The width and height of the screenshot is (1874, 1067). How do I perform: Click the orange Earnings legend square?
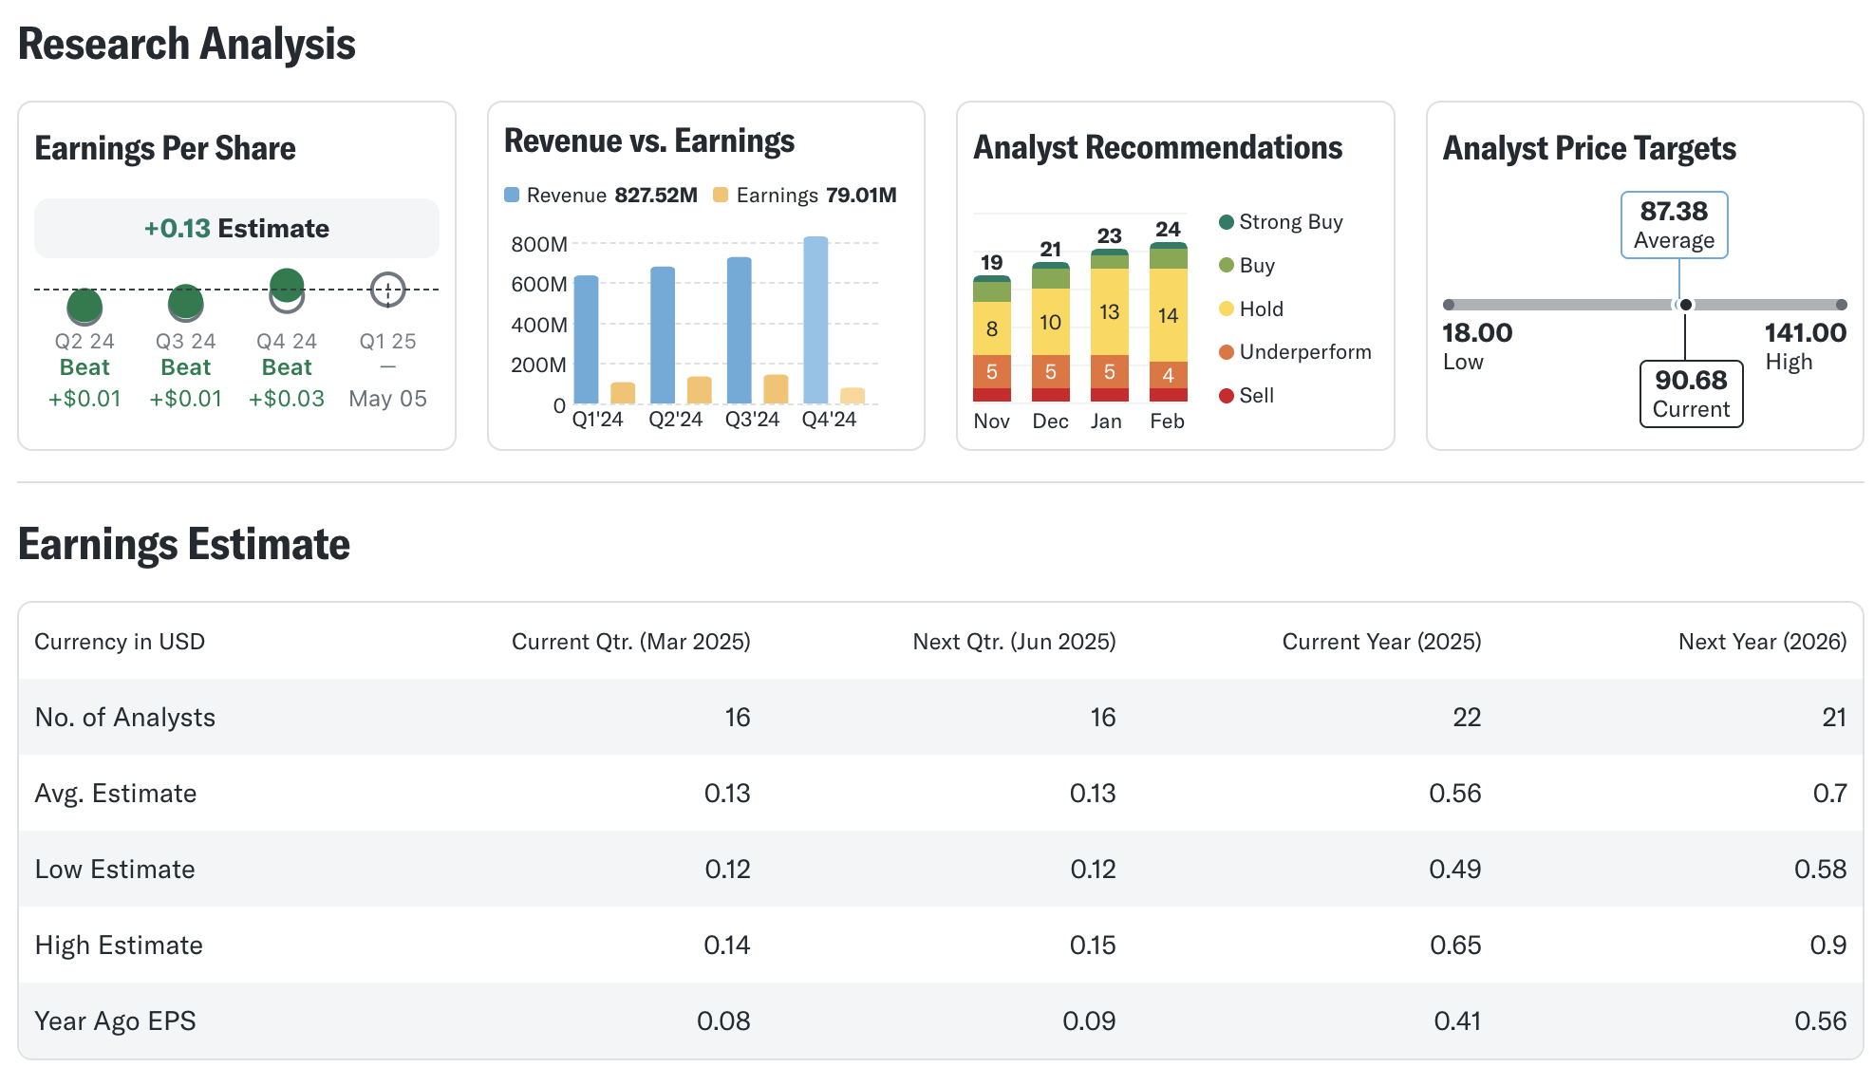pos(721,196)
